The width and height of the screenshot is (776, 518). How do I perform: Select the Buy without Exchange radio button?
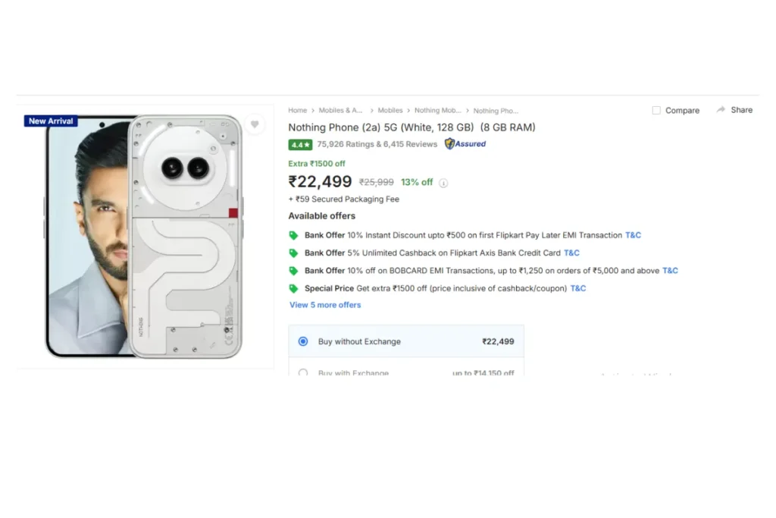(303, 341)
